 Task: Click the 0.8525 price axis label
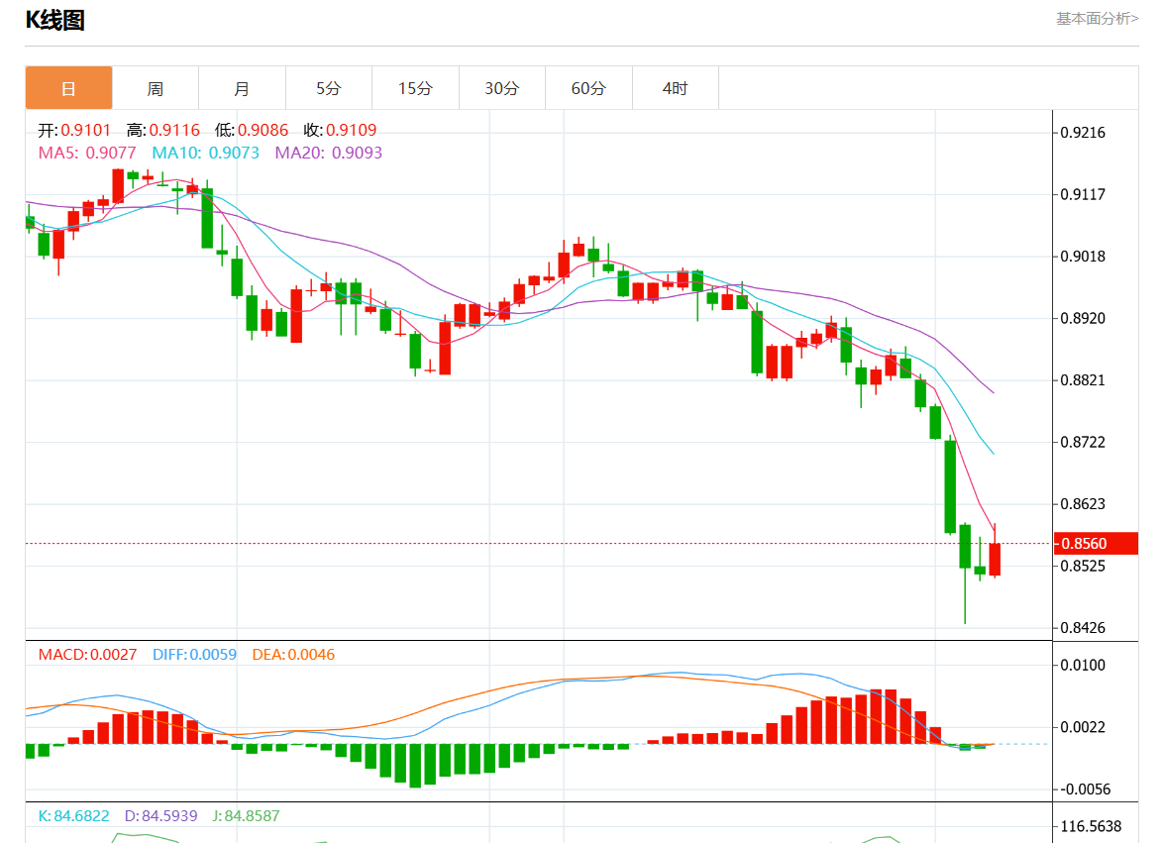[1083, 567]
